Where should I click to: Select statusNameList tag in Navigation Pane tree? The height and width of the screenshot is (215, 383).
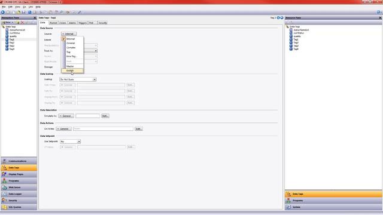tap(17, 30)
